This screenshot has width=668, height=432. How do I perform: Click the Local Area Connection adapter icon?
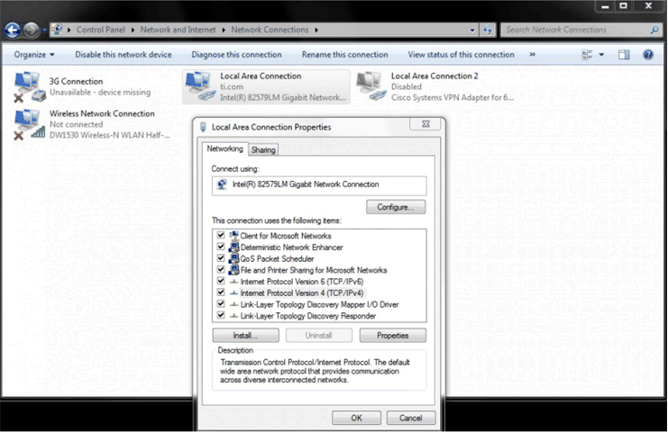(199, 85)
